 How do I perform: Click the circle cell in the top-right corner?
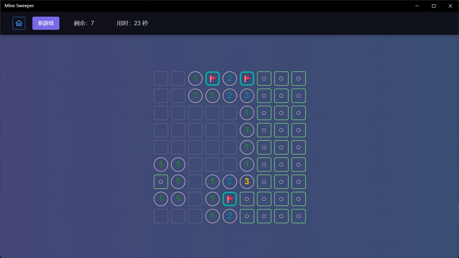298,78
